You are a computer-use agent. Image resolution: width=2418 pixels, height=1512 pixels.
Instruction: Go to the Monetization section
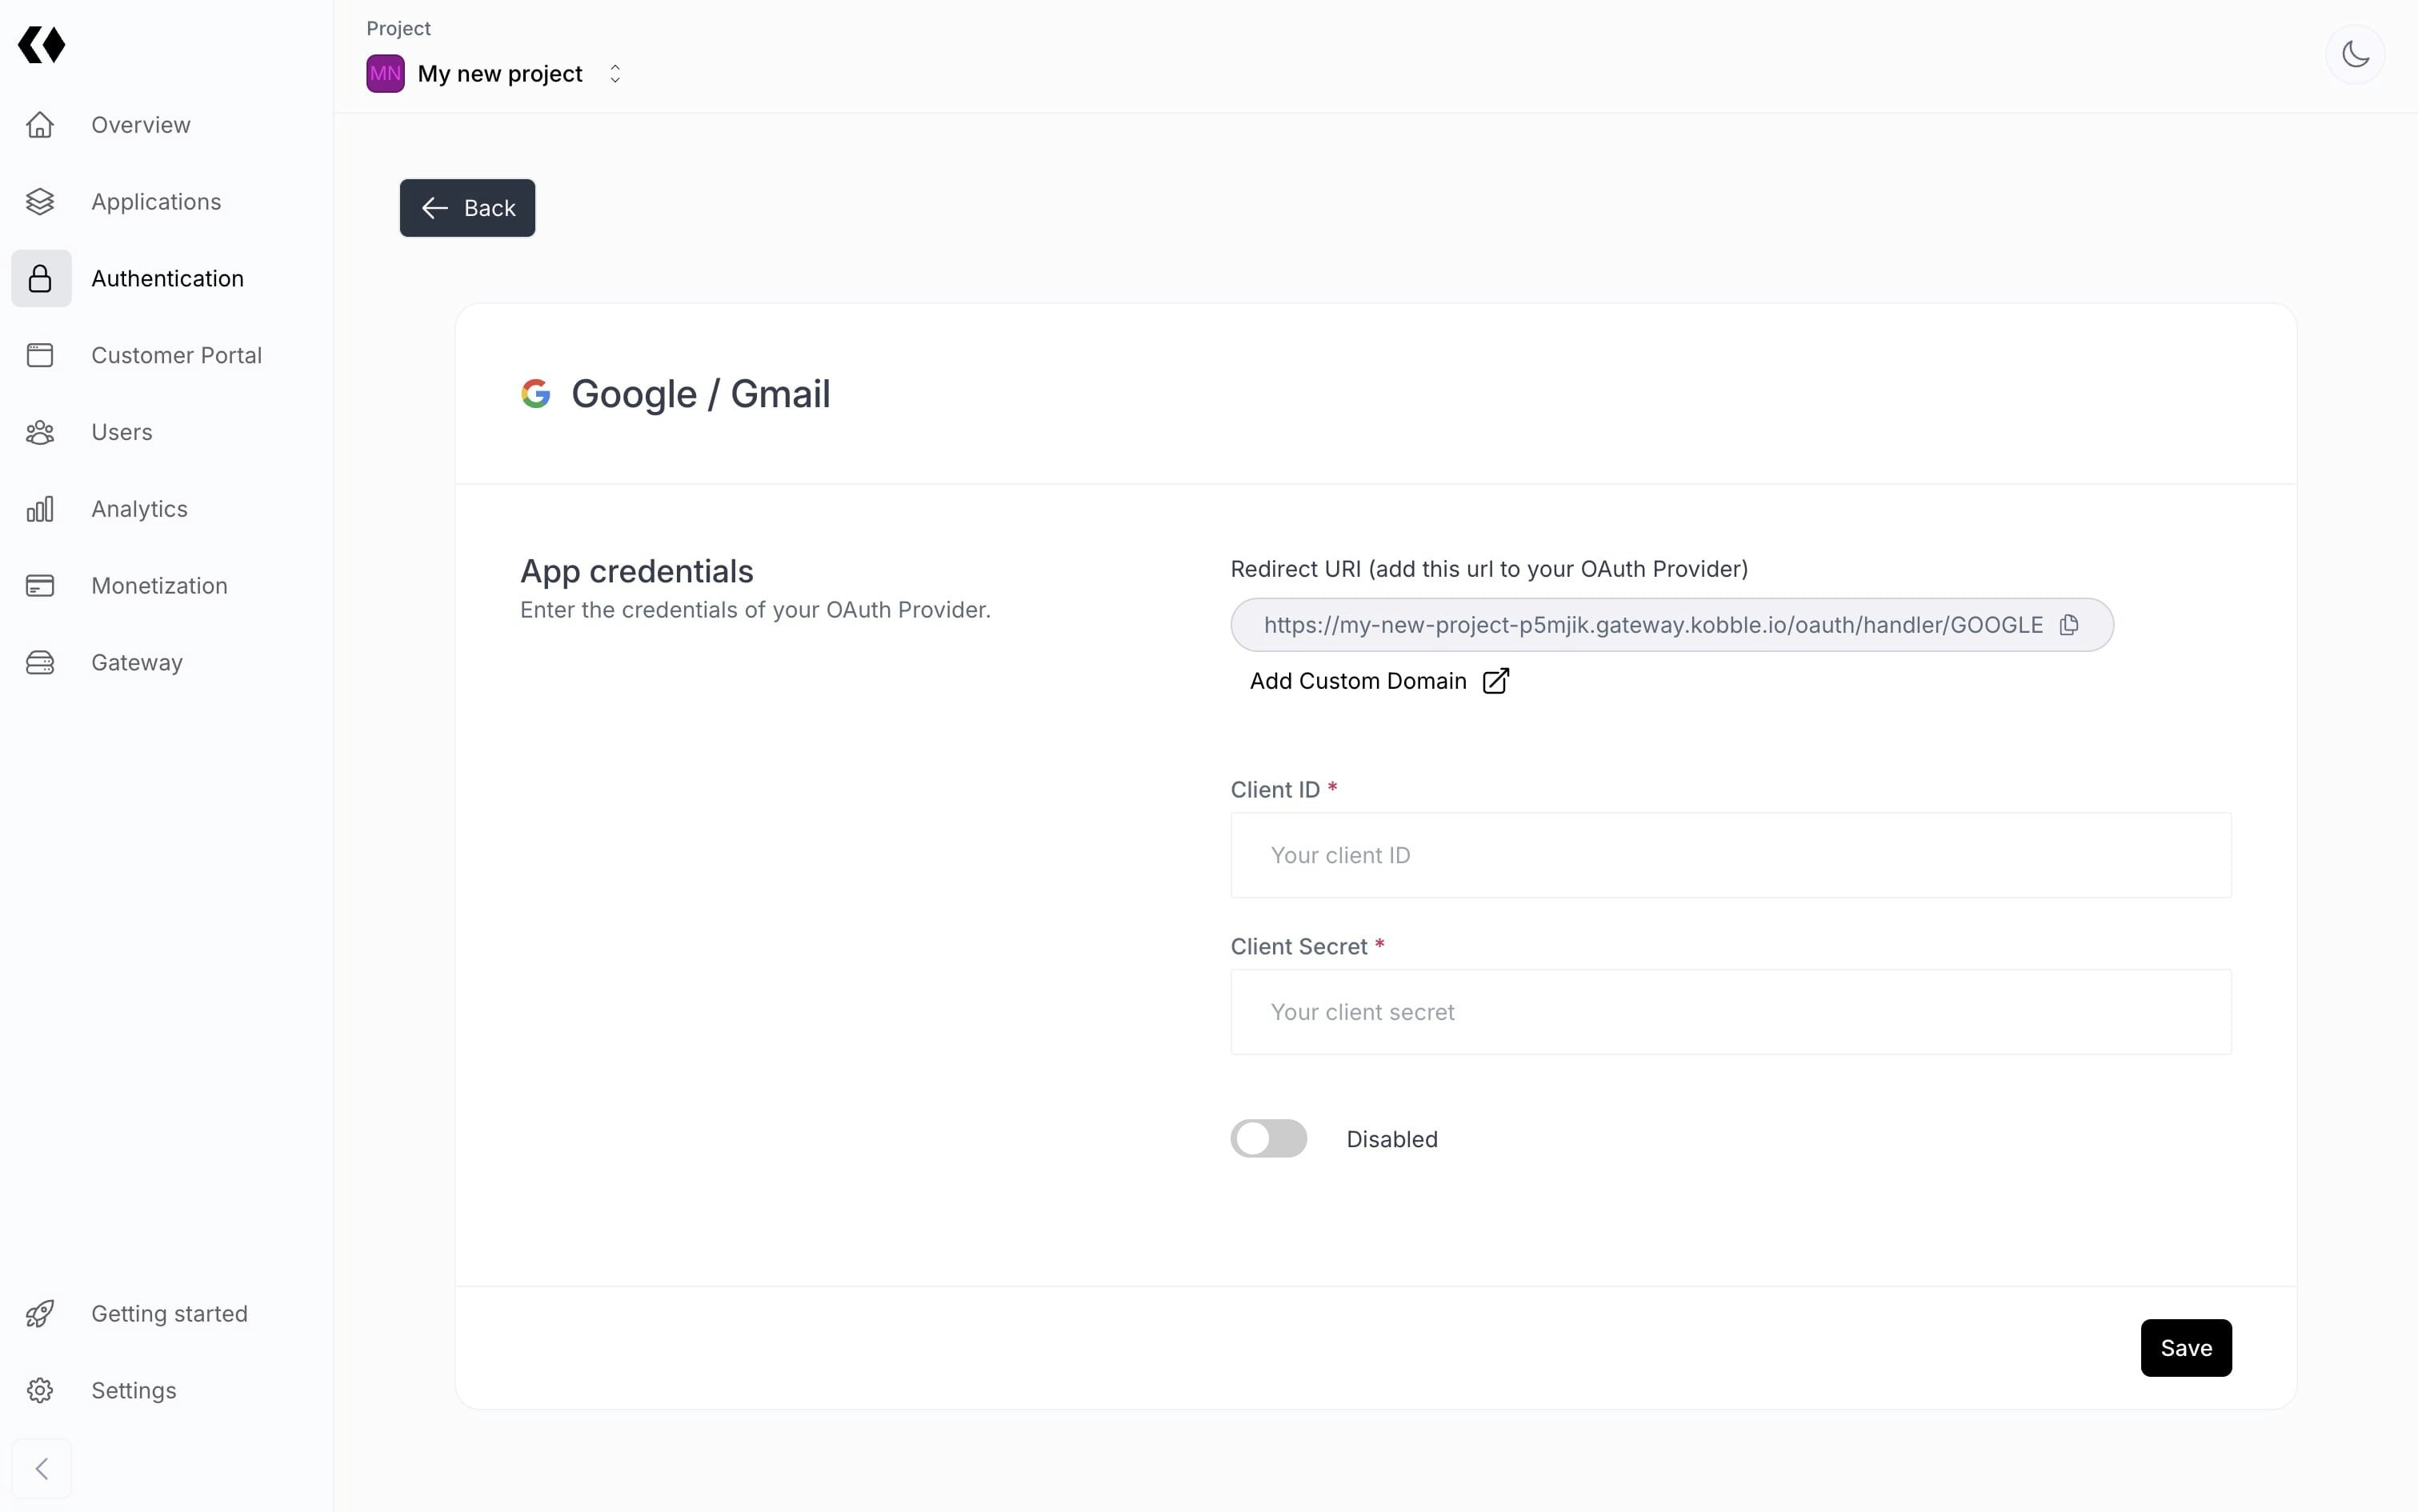(x=159, y=586)
